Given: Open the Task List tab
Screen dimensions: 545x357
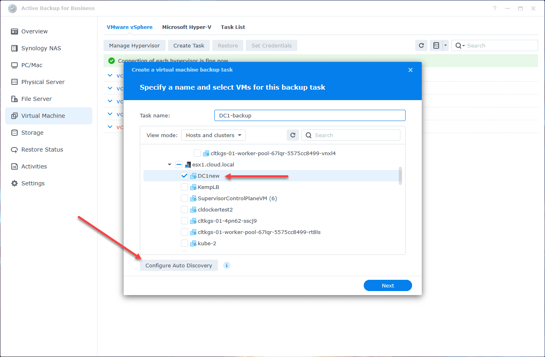Looking at the screenshot, I should point(233,27).
